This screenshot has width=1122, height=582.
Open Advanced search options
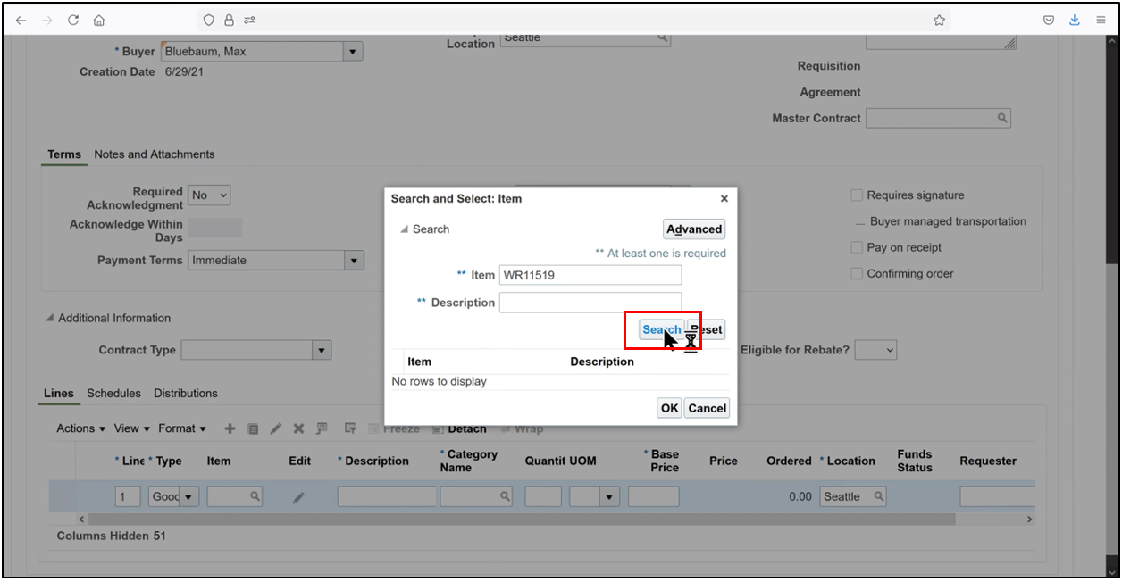coord(693,229)
